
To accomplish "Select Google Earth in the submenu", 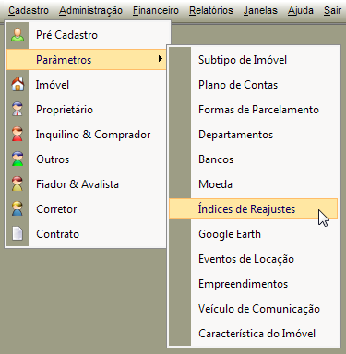I will tap(254, 234).
